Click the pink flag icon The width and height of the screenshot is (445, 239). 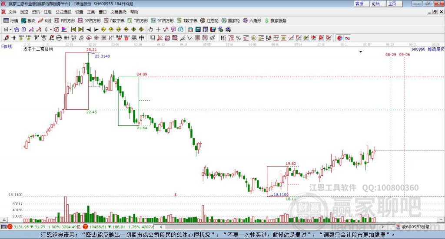(x=64, y=29)
